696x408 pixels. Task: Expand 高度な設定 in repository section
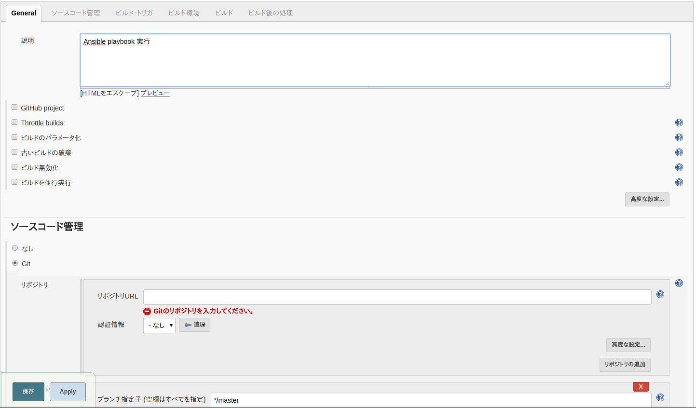628,345
